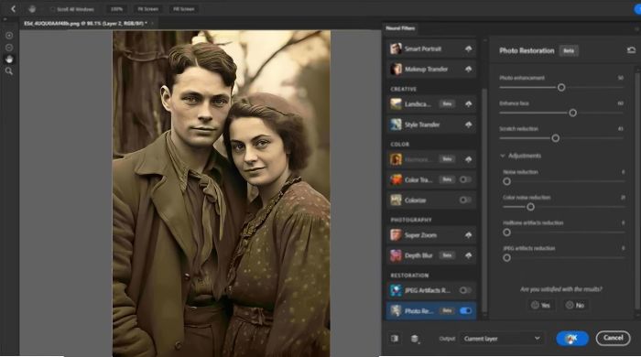Screen dimensions: 641x357
Task: Click the Makeup Transfer filter thumbnail icon
Action: pos(396,69)
